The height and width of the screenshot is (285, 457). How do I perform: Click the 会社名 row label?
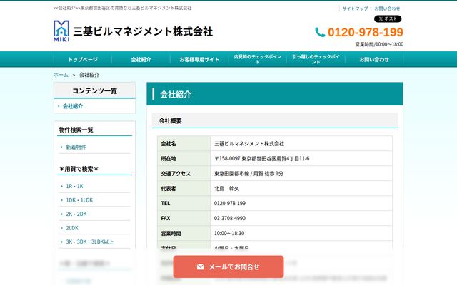click(x=169, y=144)
